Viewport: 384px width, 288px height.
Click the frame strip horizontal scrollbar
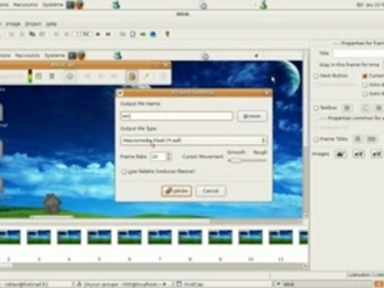[151, 266]
